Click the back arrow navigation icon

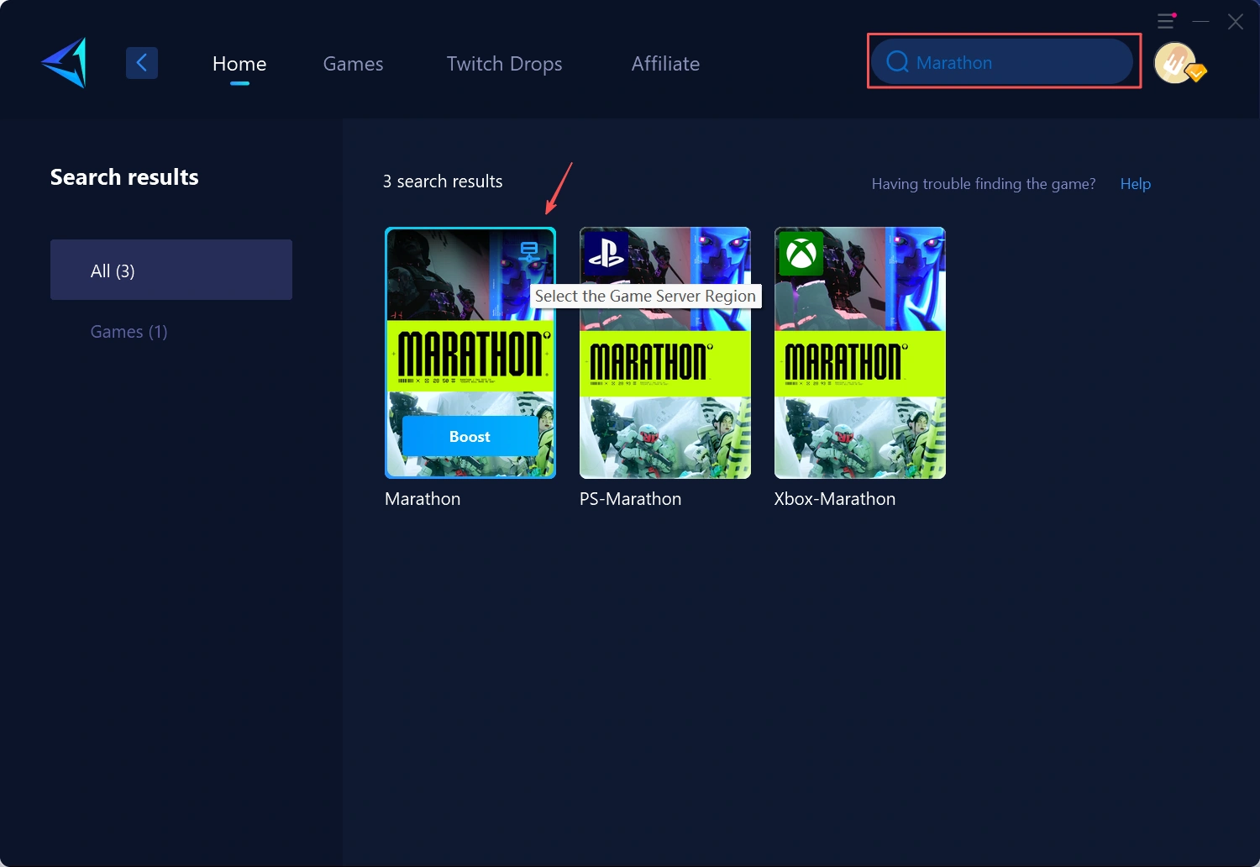(x=142, y=62)
